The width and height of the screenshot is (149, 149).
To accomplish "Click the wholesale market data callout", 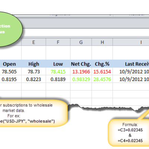I will pos(32,113).
